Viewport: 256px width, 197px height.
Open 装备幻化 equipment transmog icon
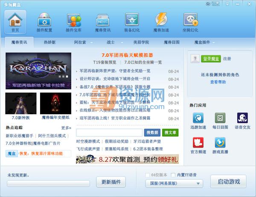(132, 22)
